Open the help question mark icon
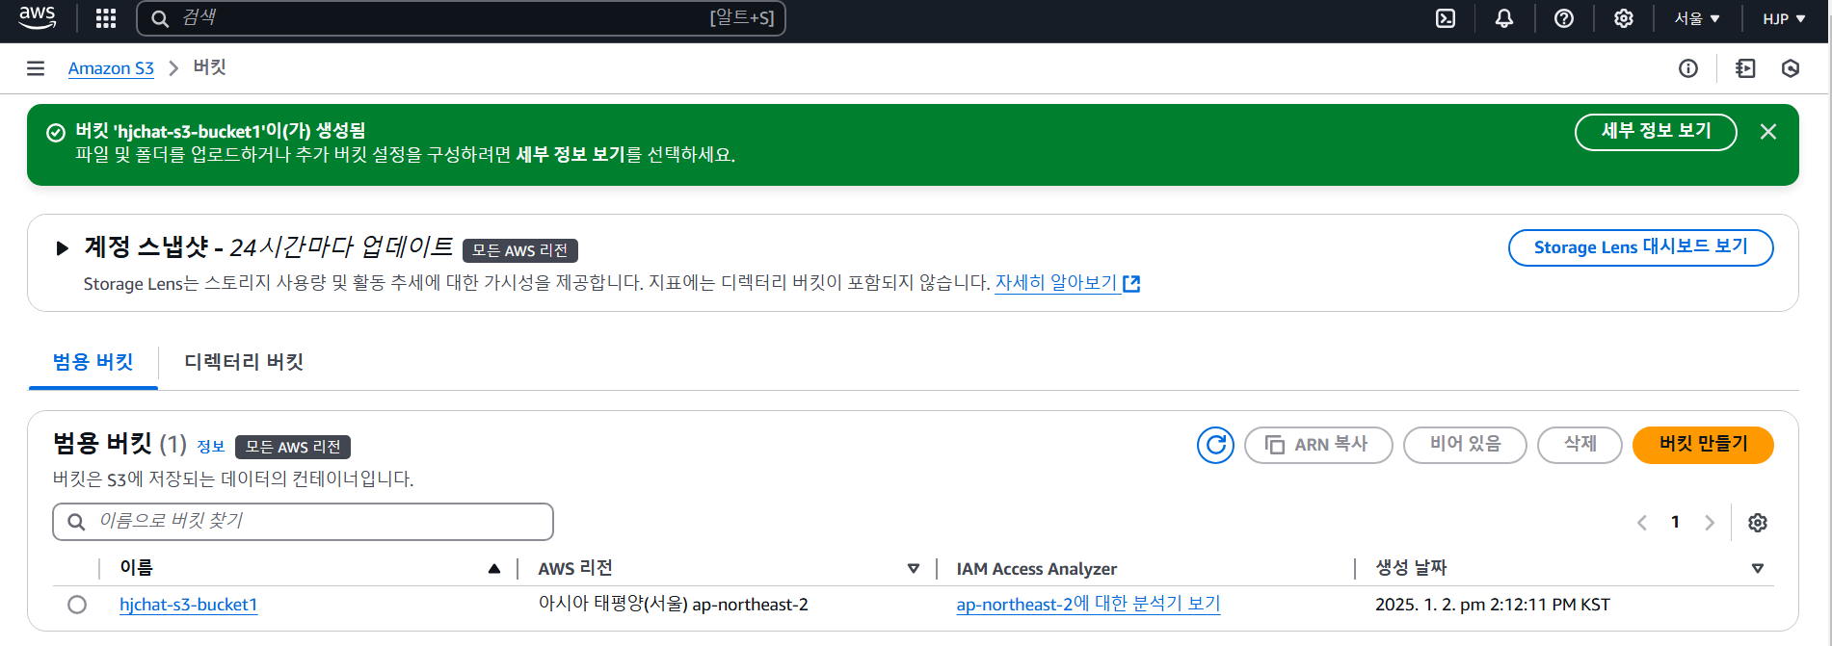Viewport: 1832px width, 646px height. (1564, 18)
